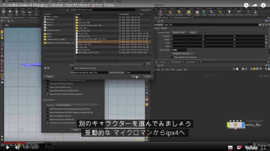Open YouTube player settings gear
The image size is (270, 151).
239,147
